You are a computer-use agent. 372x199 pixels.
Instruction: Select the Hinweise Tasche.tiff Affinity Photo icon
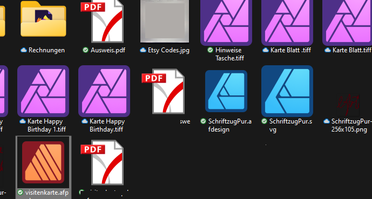[226, 23]
